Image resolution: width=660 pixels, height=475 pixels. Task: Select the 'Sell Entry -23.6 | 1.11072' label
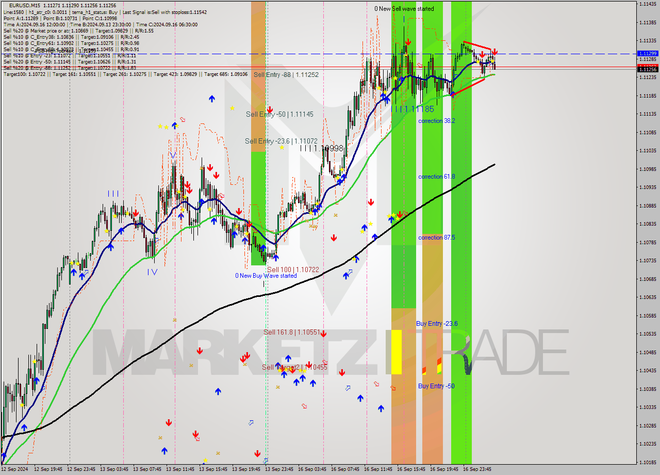tap(280, 141)
